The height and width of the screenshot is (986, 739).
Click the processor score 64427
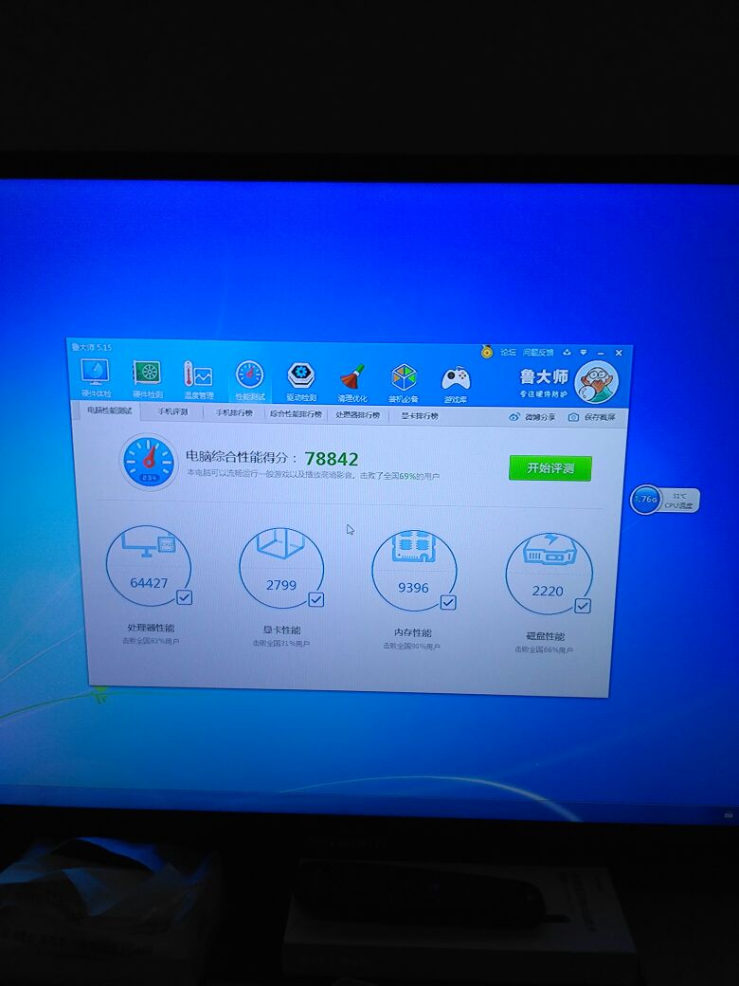click(149, 583)
